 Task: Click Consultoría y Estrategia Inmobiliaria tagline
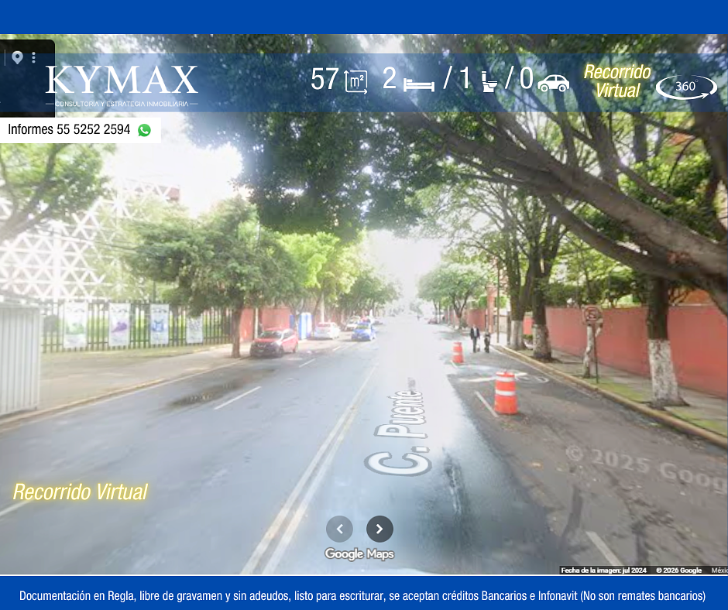pyautogui.click(x=122, y=104)
